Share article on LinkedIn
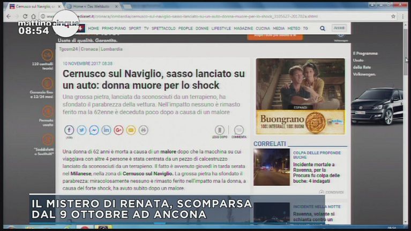The height and width of the screenshot is (231, 411). click(x=106, y=130)
